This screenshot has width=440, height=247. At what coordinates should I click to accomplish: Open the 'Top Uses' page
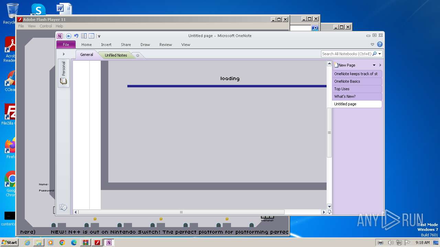(357, 89)
